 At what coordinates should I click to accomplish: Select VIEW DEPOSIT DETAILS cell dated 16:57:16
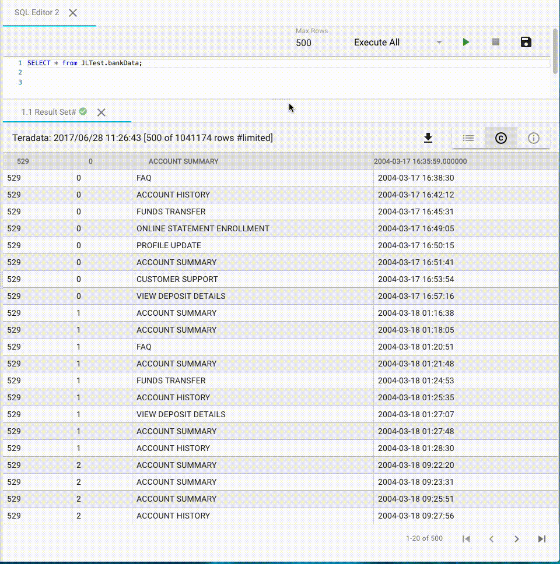point(253,297)
